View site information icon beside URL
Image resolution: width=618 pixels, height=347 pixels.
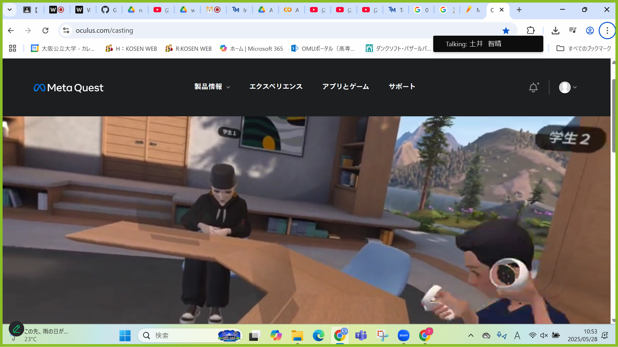click(66, 31)
